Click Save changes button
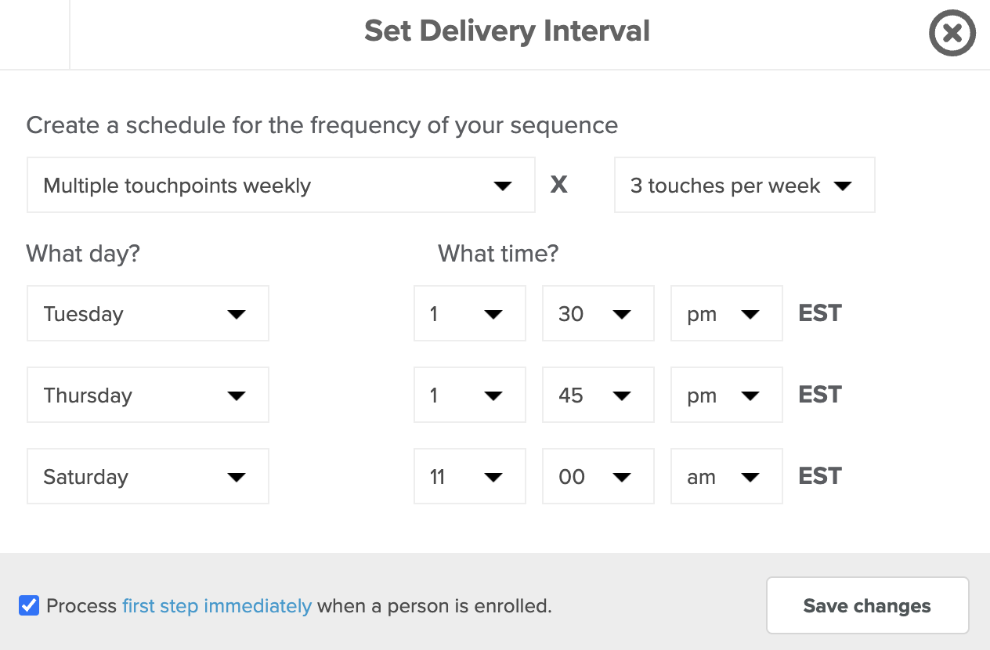 pos(867,605)
